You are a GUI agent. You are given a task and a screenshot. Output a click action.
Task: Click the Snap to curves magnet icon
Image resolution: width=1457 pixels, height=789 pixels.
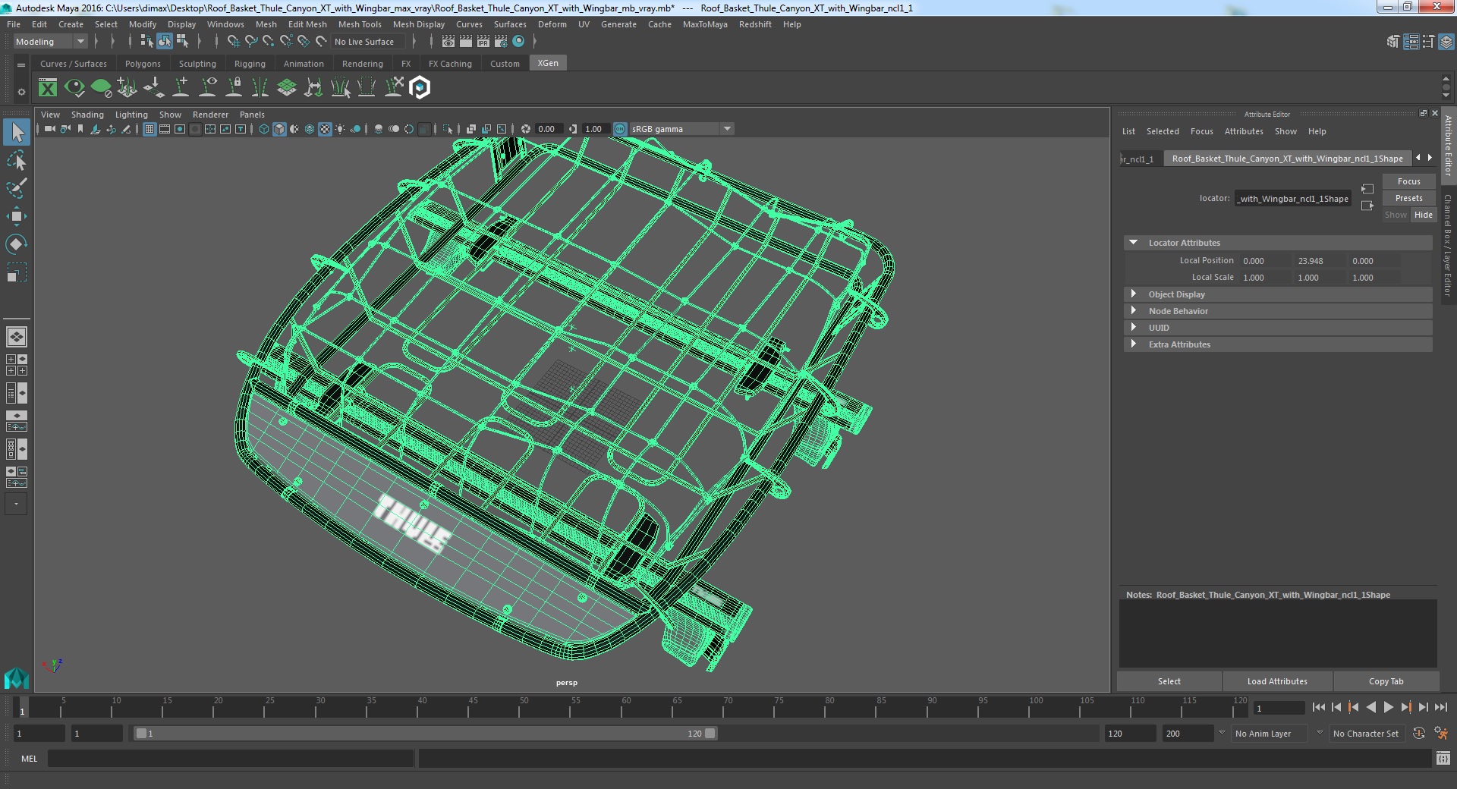251,42
